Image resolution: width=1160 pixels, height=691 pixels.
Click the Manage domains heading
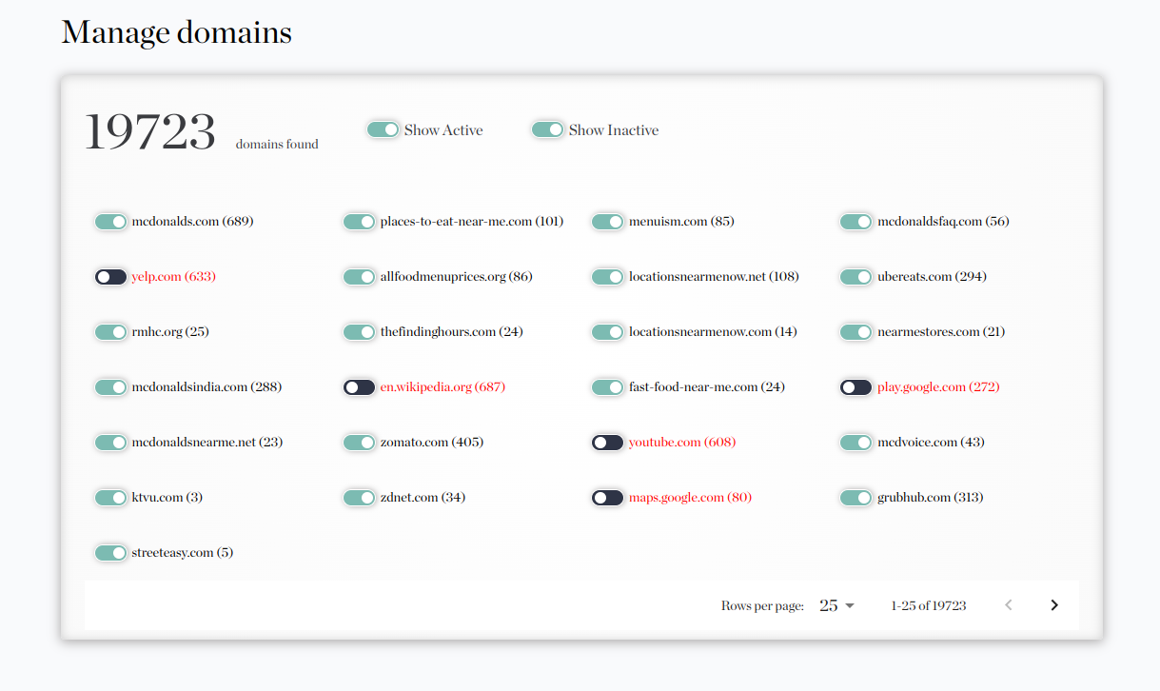(177, 32)
